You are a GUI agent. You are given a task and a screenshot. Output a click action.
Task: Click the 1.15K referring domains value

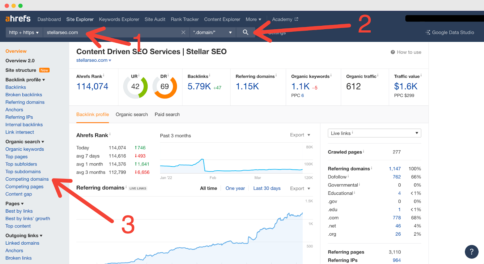pos(247,86)
